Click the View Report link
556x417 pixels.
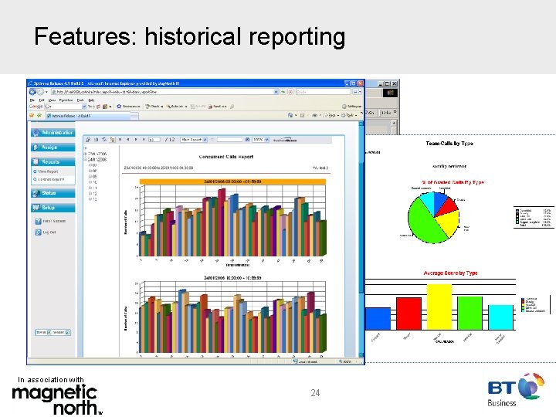[x=48, y=171]
